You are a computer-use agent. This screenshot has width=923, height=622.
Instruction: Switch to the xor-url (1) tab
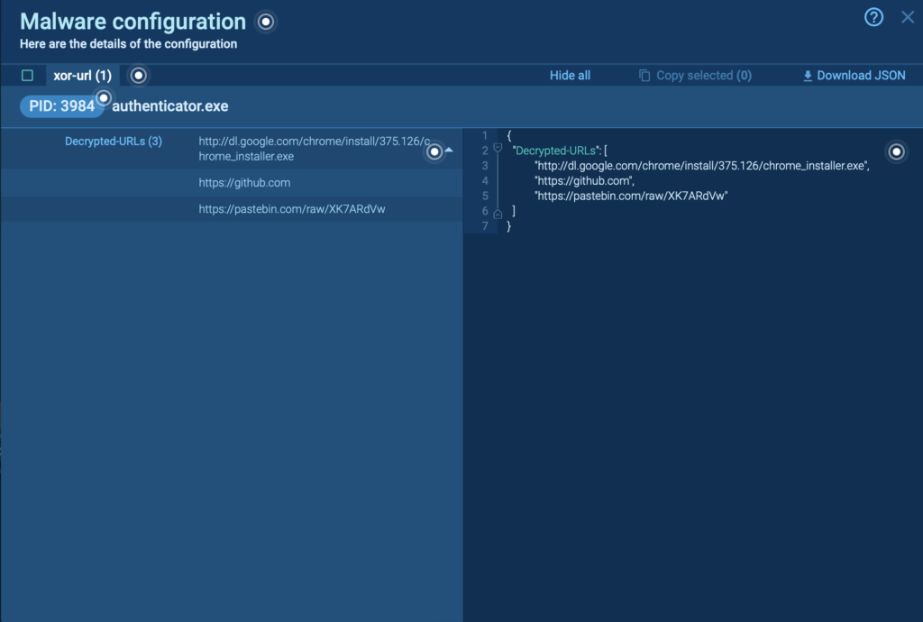point(82,76)
